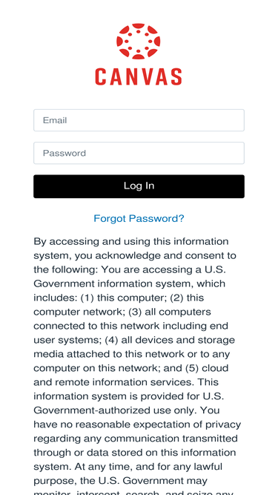This screenshot has width=278, height=495.
Task: Click the line 'purpose, the U.S. Government may'
Action: point(120,481)
